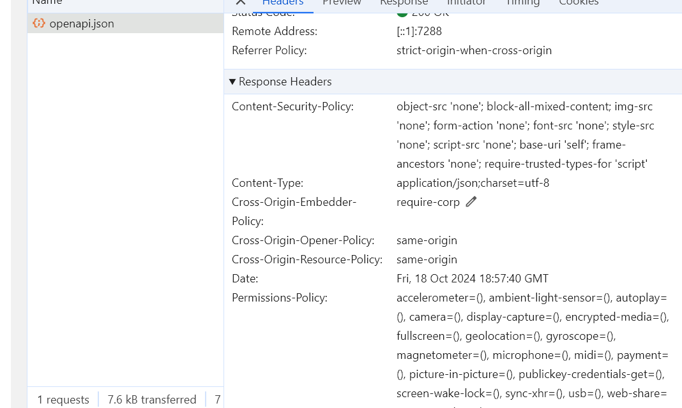The height and width of the screenshot is (408, 682).
Task: Click the Date header value
Action: [x=472, y=279]
